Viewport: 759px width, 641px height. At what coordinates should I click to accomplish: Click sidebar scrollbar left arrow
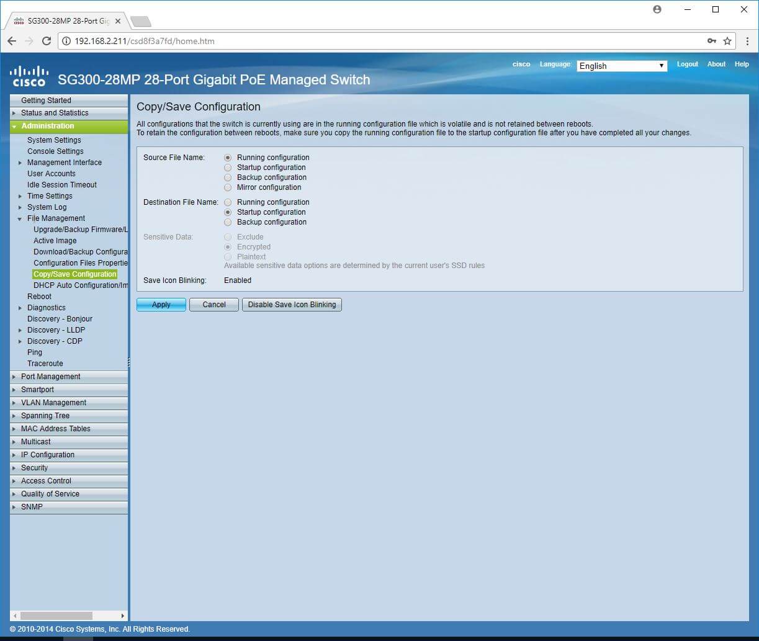click(x=14, y=616)
